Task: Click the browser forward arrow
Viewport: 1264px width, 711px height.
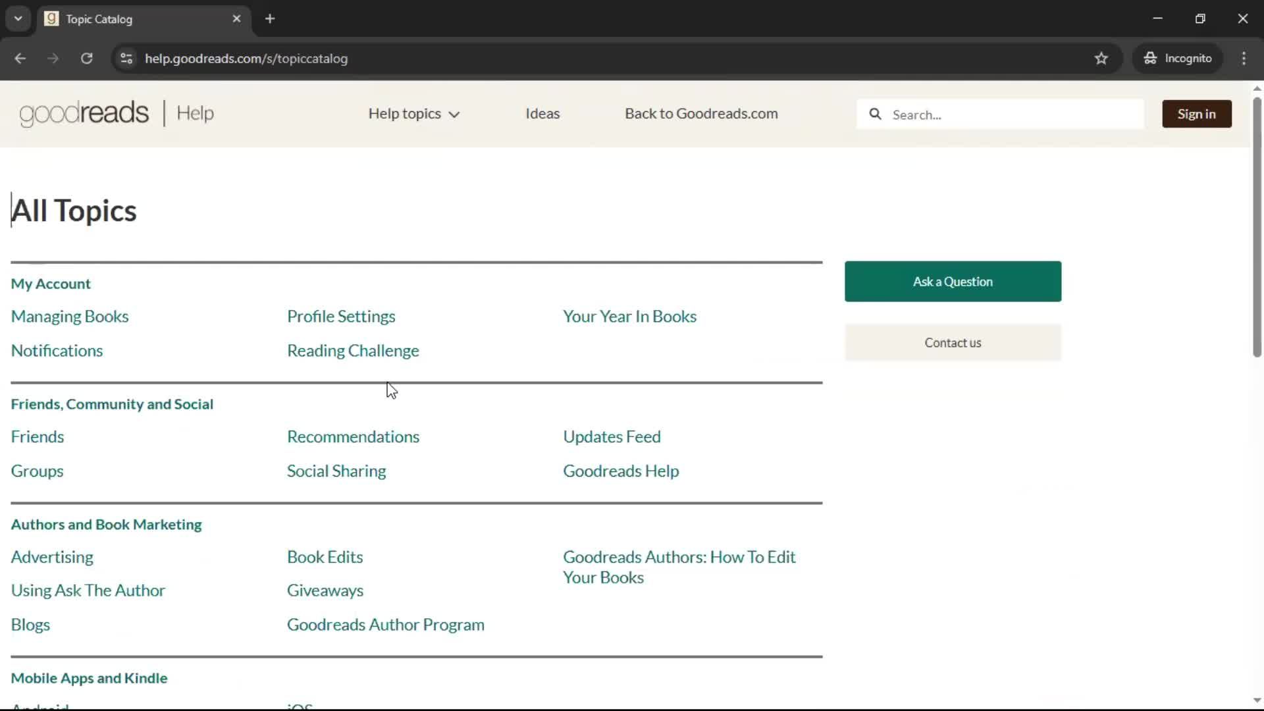Action: [53, 58]
